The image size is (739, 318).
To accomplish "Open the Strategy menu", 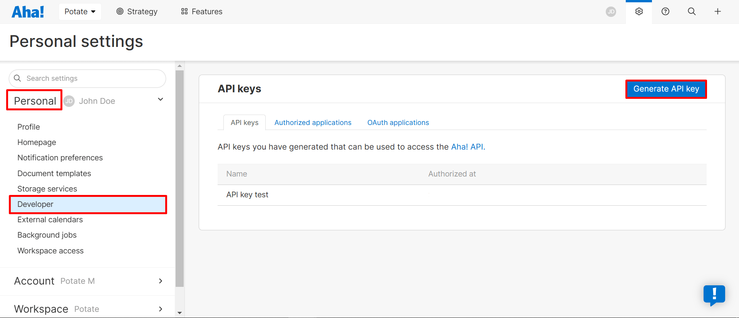I will [137, 12].
